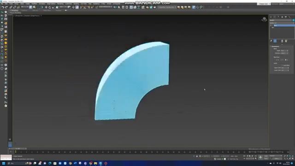Image resolution: width=295 pixels, height=166 pixels.
Task: Activate the Select and Rotate tool
Action: (x=50, y=7)
